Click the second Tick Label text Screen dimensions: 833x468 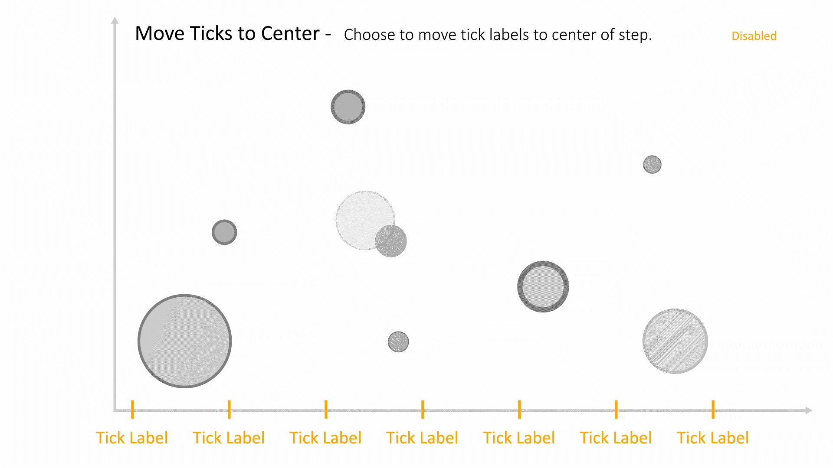[x=229, y=438]
